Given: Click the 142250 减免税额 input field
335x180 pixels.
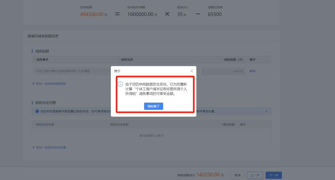Looking at the screenshot, I should tap(223, 71).
